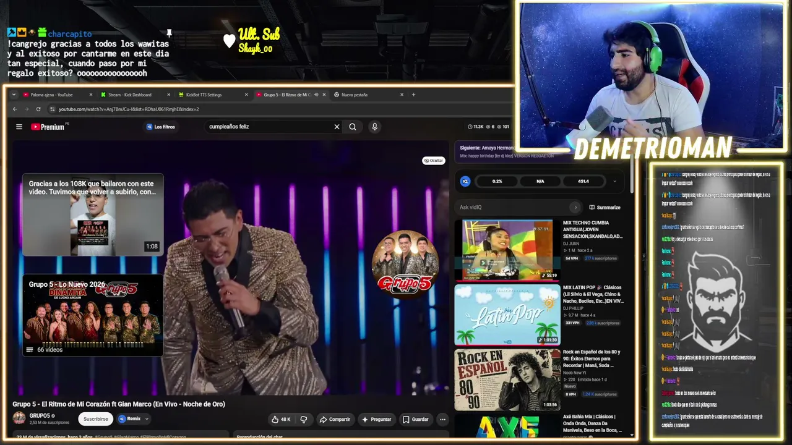Click the Grupo 5 logo watermark on video

coord(405,263)
